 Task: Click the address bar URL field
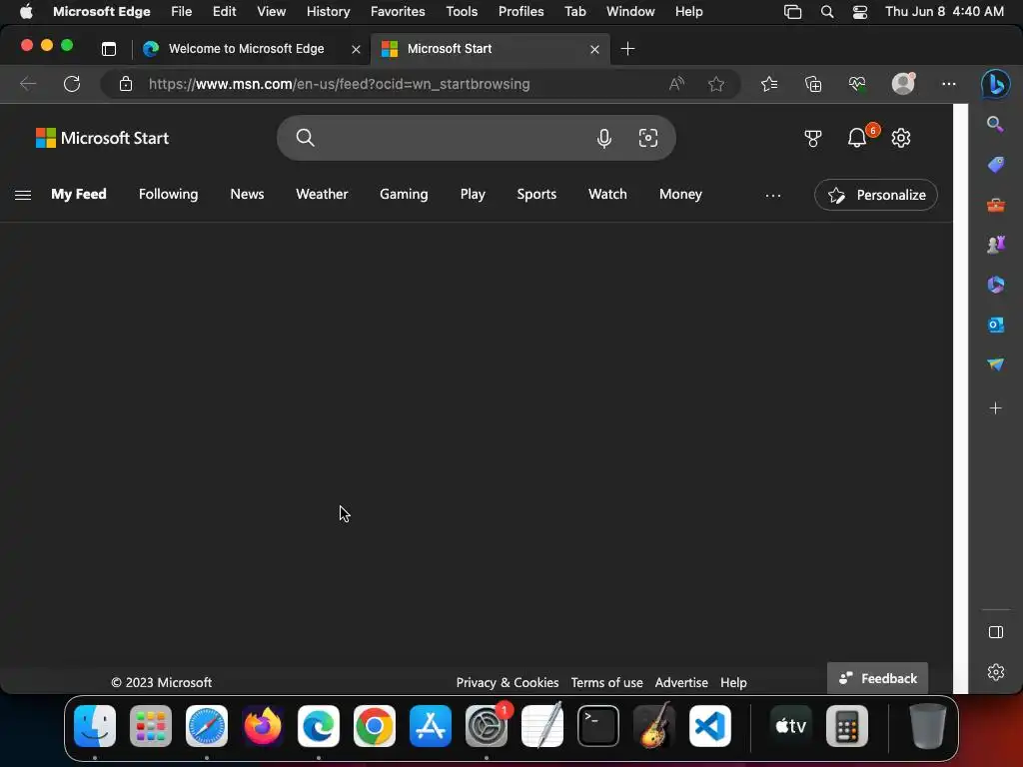[340, 84]
